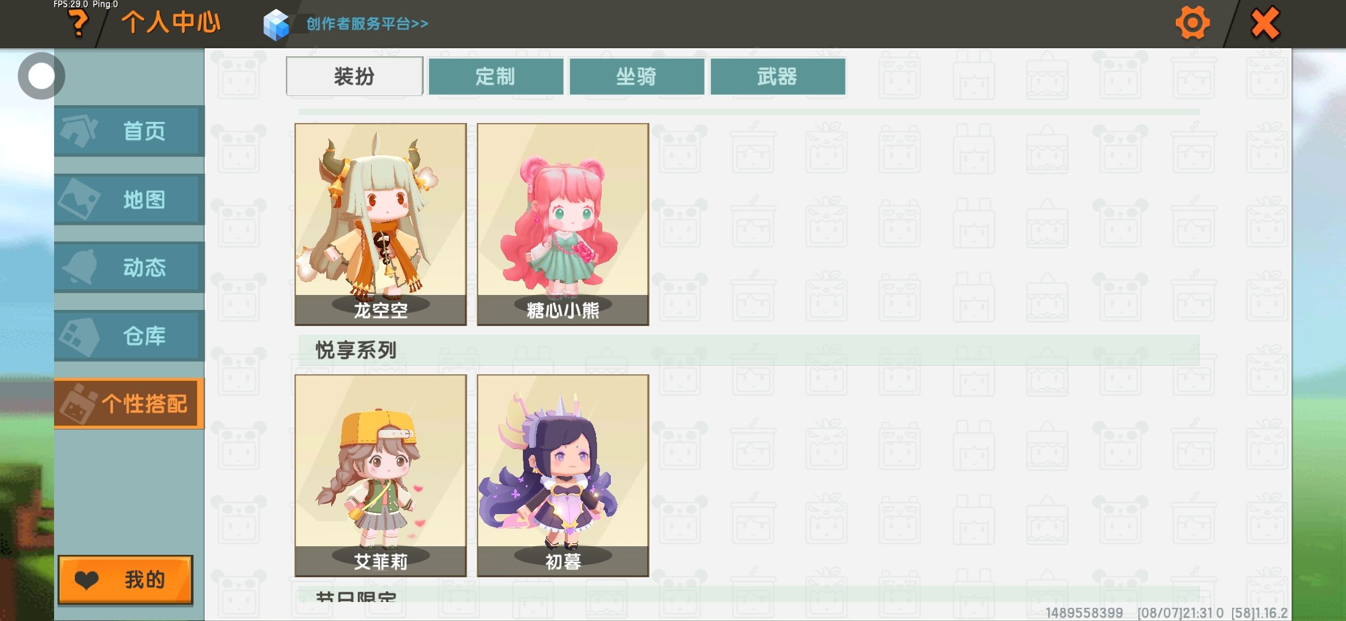Tap the floating white circle record button
1346x621 pixels.
[41, 76]
